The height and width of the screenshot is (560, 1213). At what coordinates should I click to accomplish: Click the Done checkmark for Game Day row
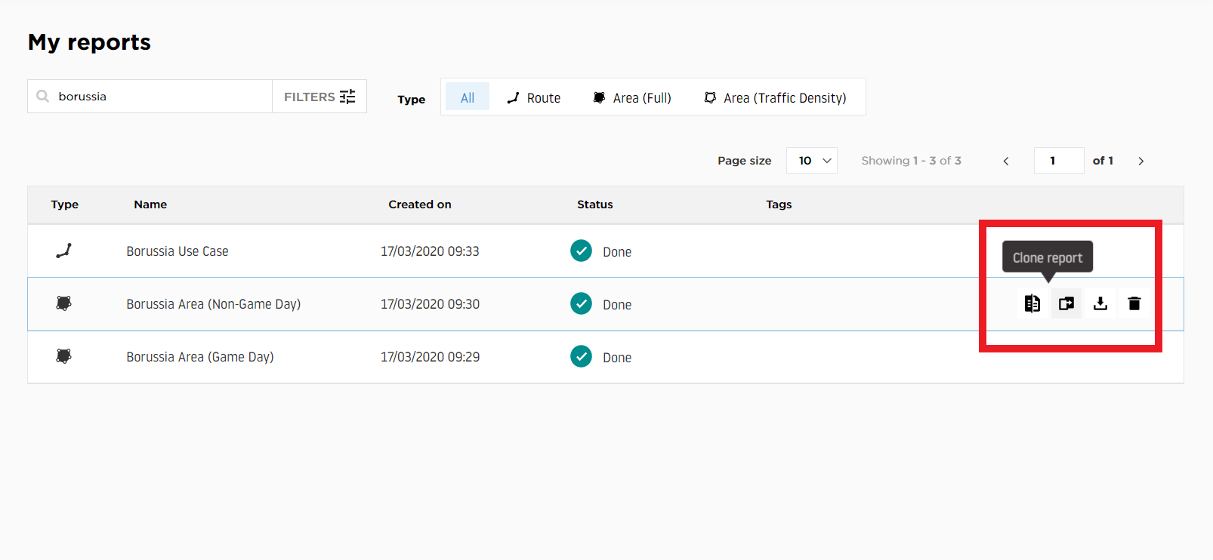click(x=581, y=356)
